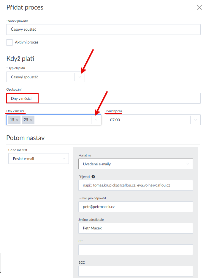Remove day 25 tag

(x=31, y=120)
